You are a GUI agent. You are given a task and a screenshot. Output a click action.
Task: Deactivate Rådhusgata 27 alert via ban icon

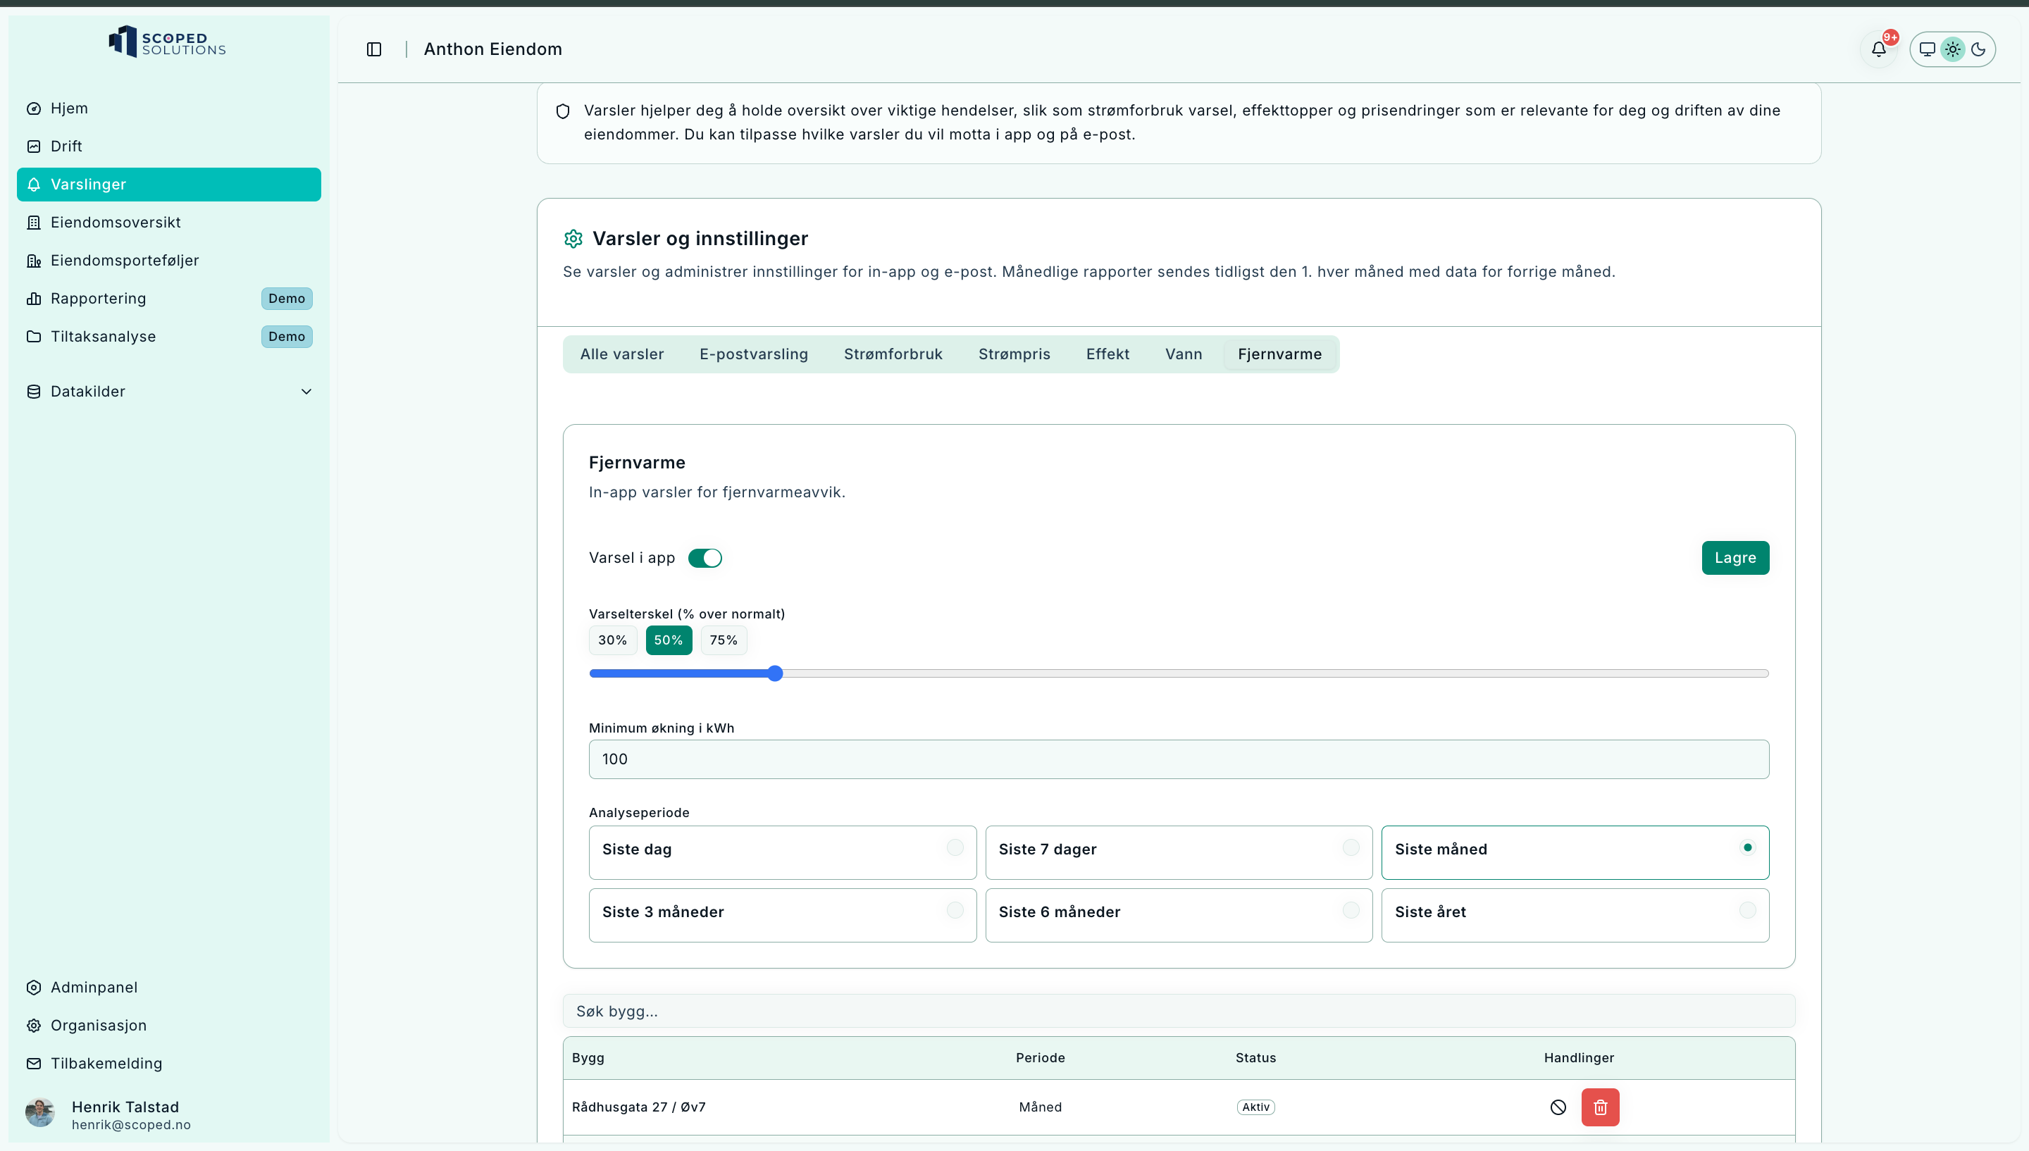1558,1107
